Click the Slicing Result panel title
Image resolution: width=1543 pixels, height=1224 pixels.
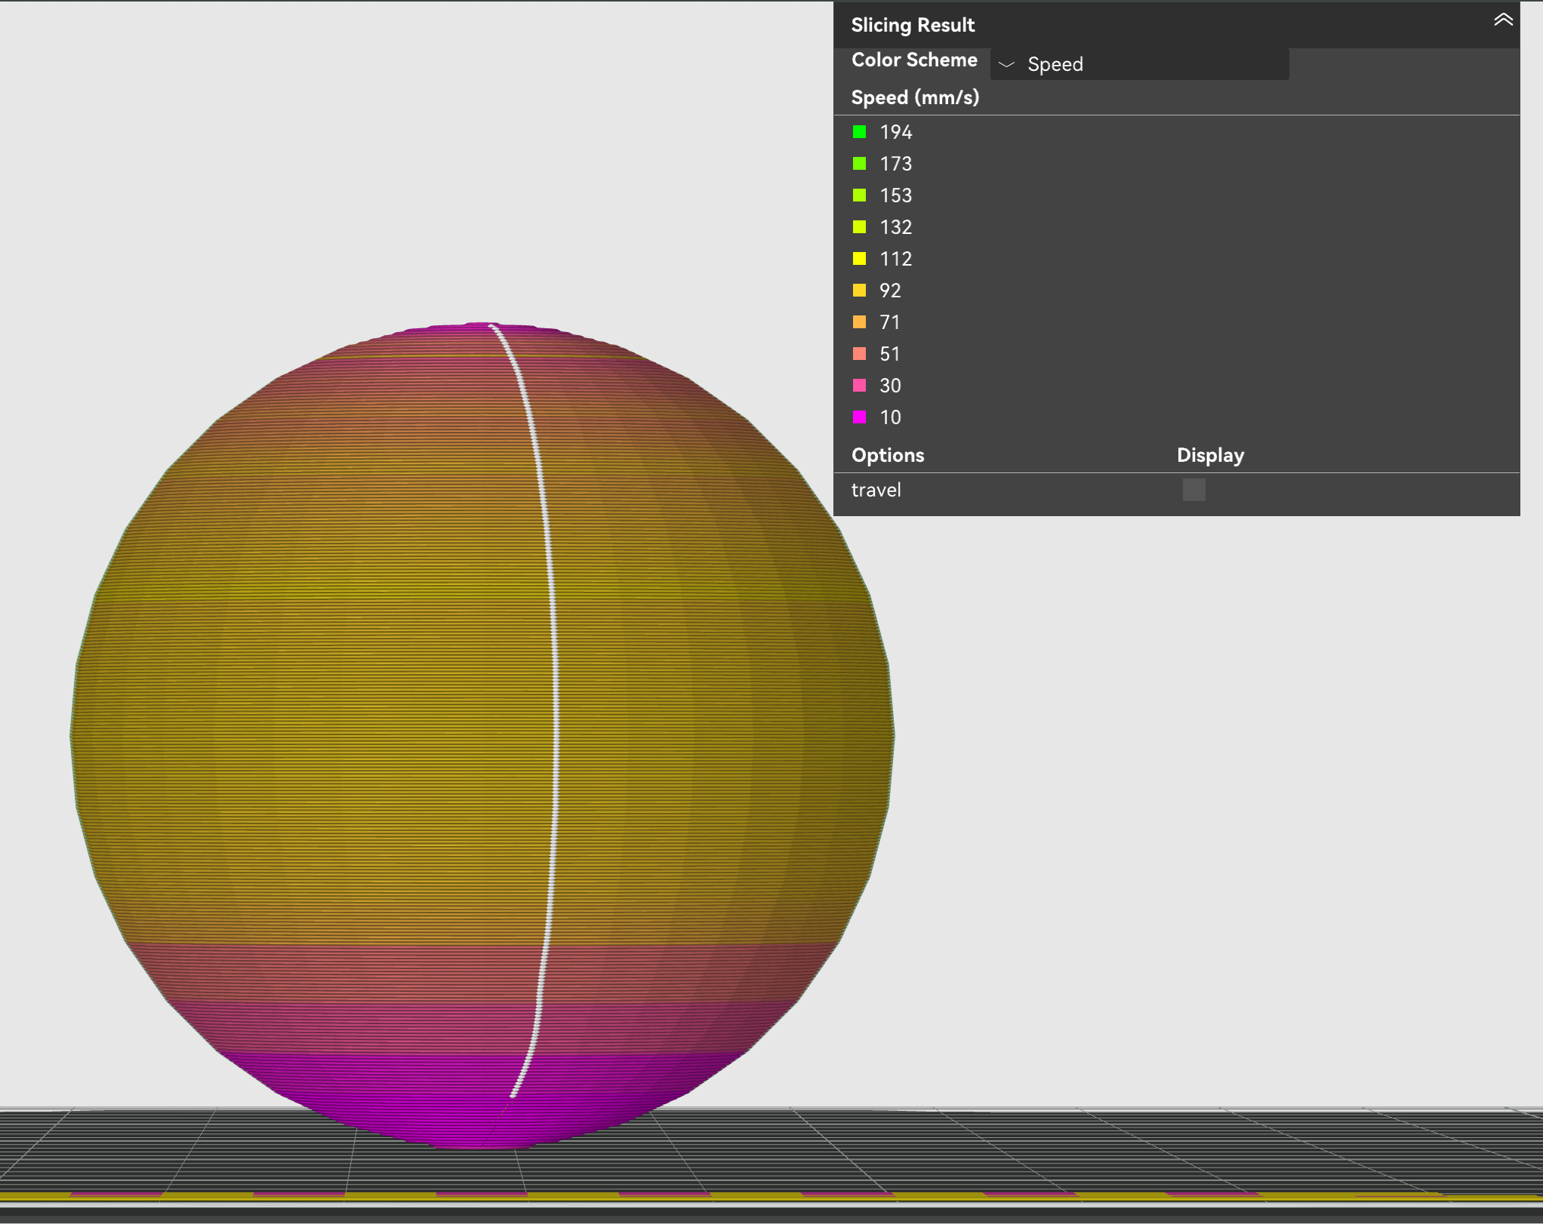click(x=913, y=25)
